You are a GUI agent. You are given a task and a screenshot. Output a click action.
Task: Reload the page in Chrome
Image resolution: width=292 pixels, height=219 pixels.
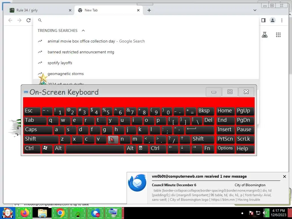point(29,20)
